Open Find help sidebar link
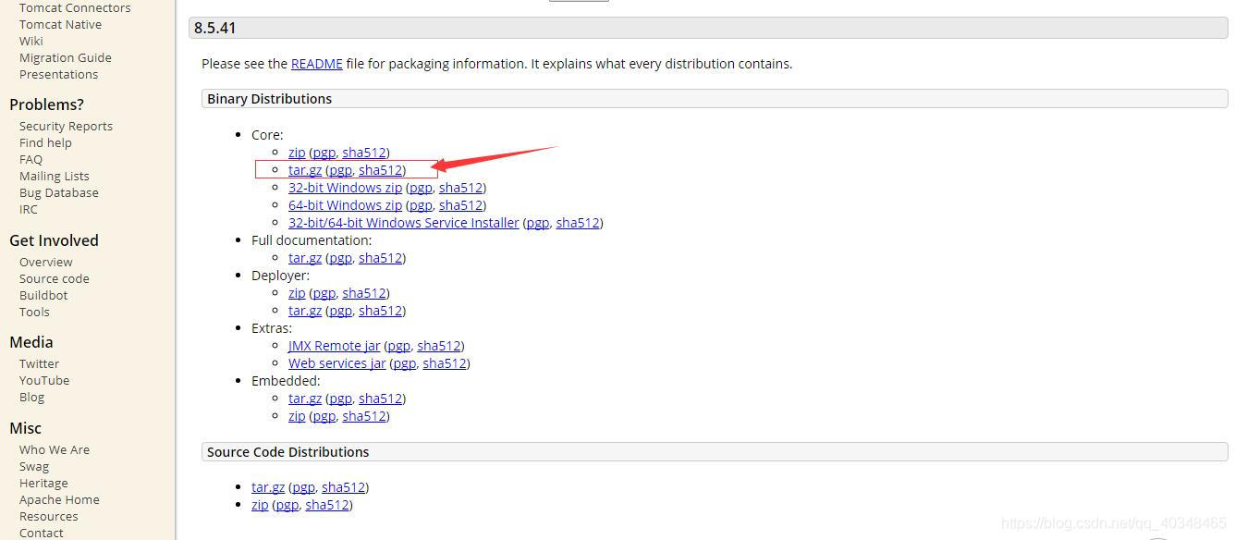The image size is (1235, 540). point(45,142)
